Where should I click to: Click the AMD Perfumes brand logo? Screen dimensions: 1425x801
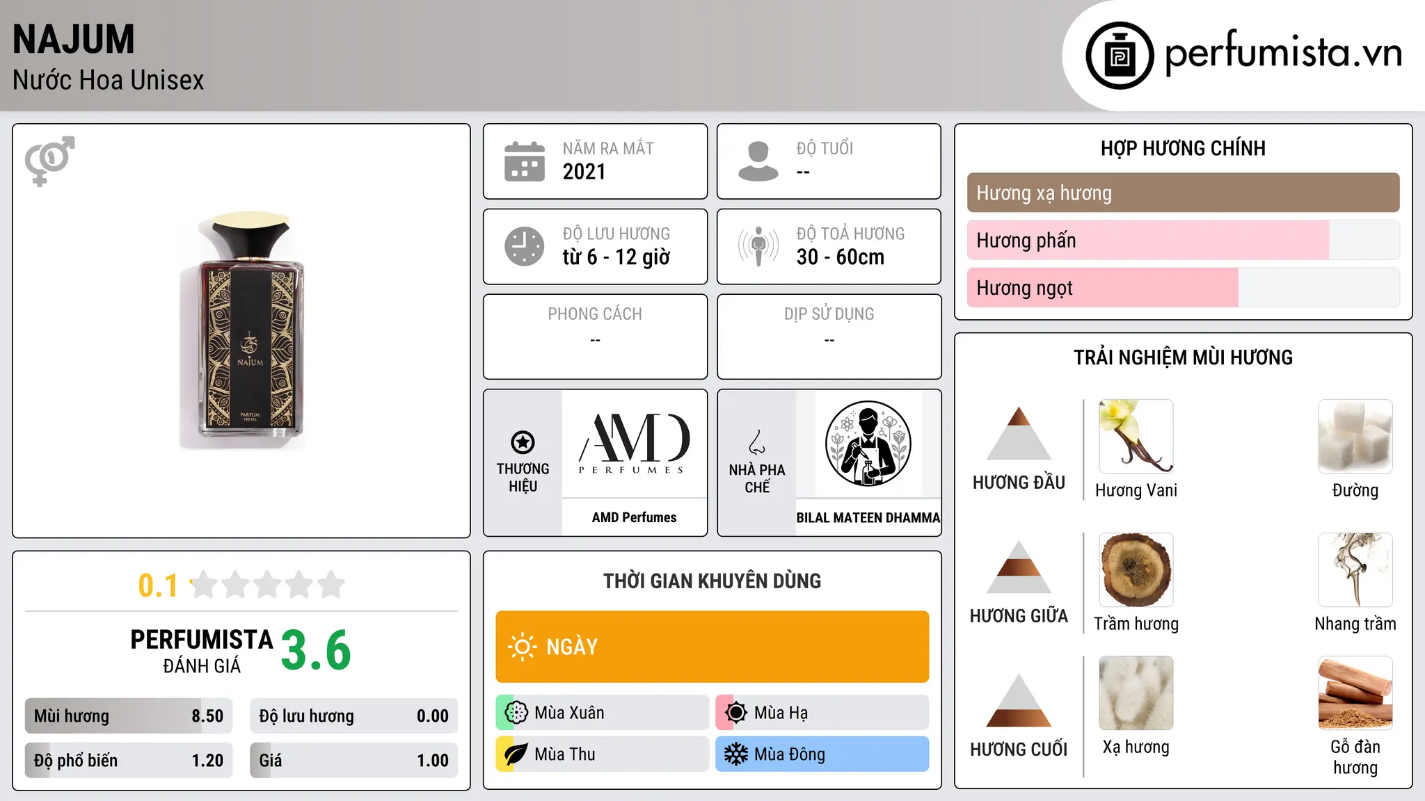pos(634,444)
